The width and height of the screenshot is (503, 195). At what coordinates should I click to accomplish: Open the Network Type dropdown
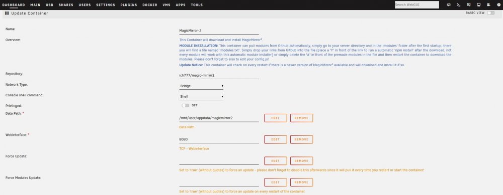201,86
